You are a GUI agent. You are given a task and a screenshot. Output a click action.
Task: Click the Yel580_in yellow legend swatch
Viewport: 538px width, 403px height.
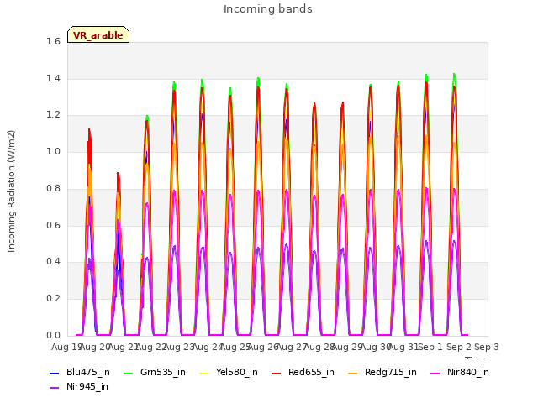[203, 373]
